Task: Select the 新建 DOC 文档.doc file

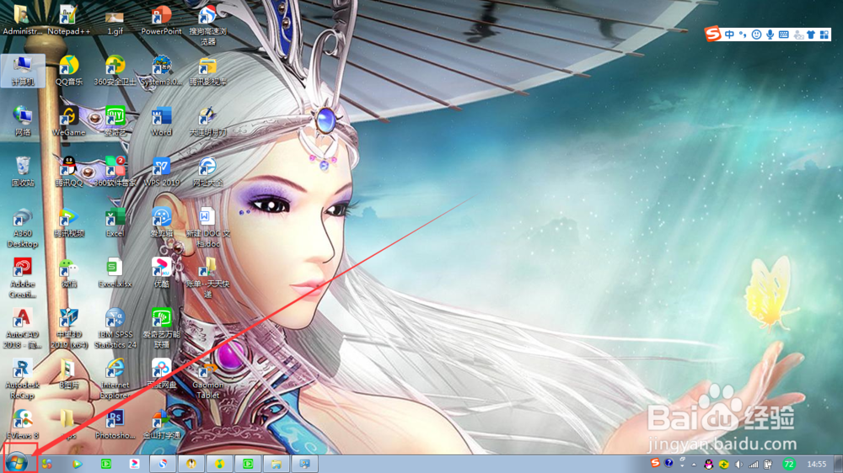Action: click(x=207, y=227)
